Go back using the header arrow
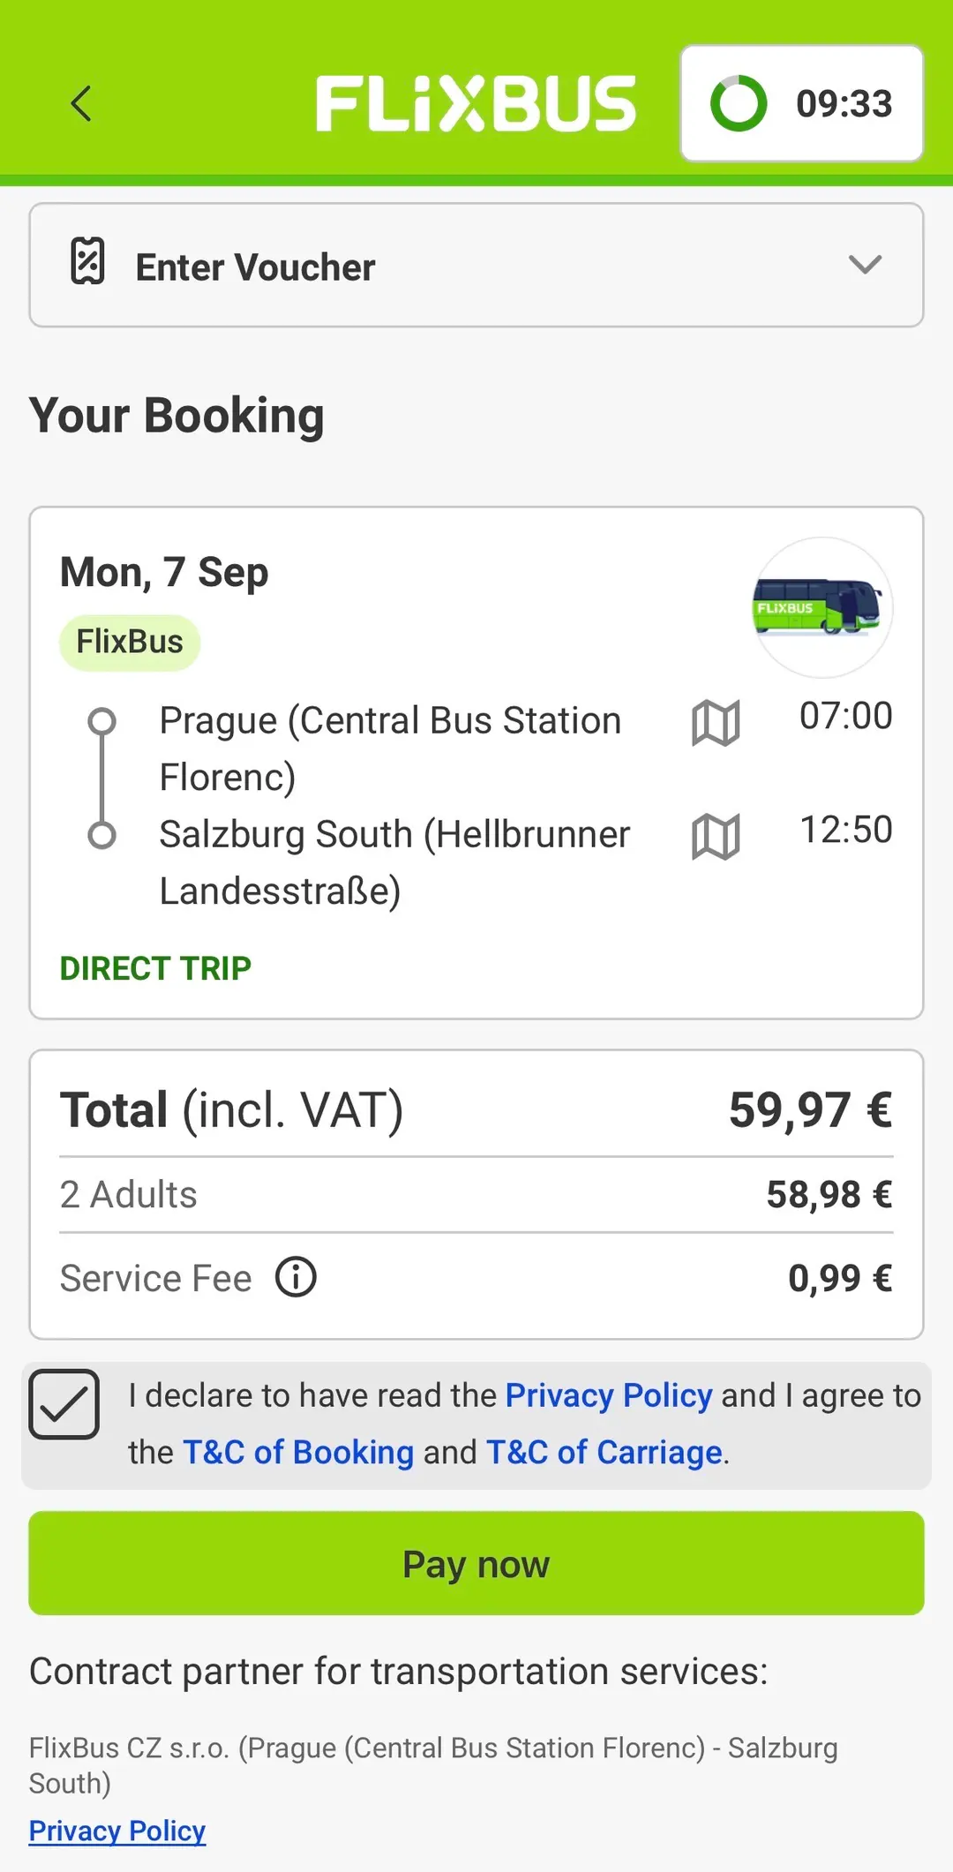953x1872 pixels. point(81,103)
